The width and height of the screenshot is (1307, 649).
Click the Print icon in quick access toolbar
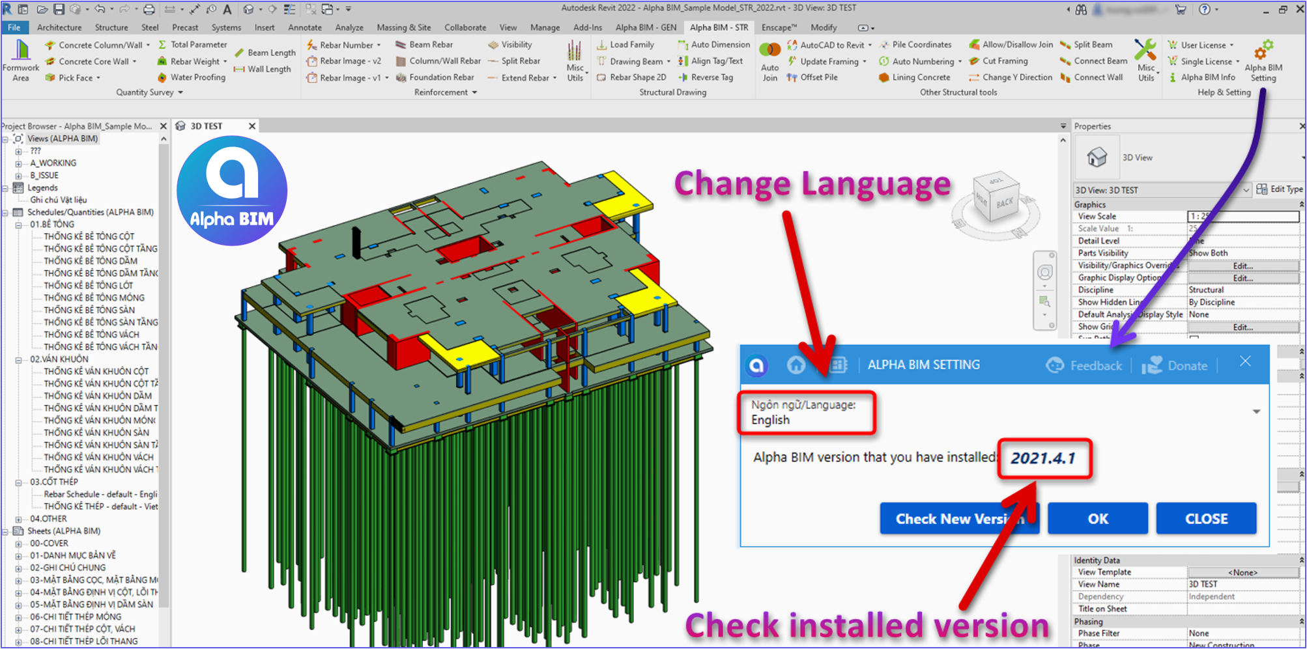point(149,9)
